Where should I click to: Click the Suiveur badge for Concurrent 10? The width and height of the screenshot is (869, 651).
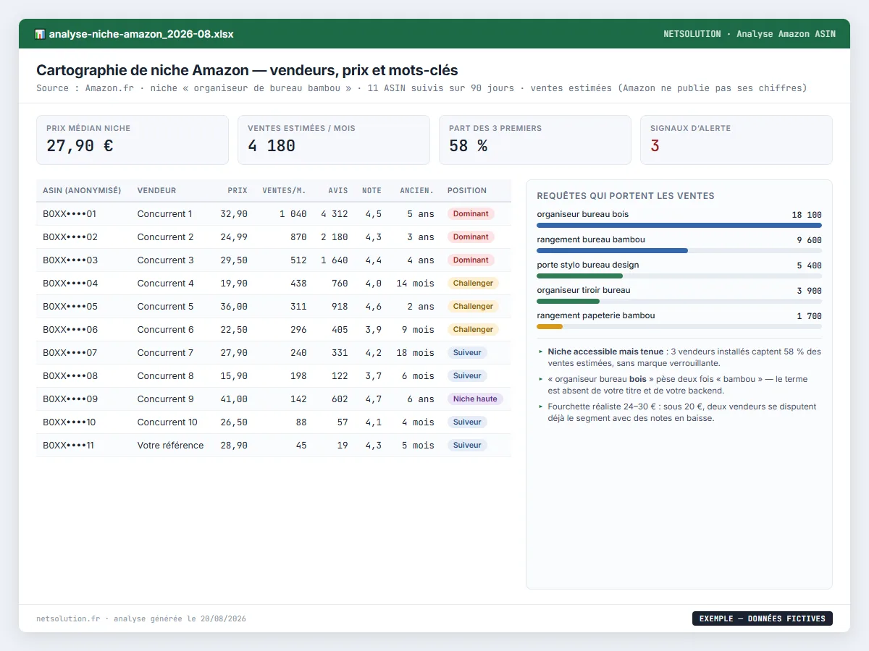point(467,422)
